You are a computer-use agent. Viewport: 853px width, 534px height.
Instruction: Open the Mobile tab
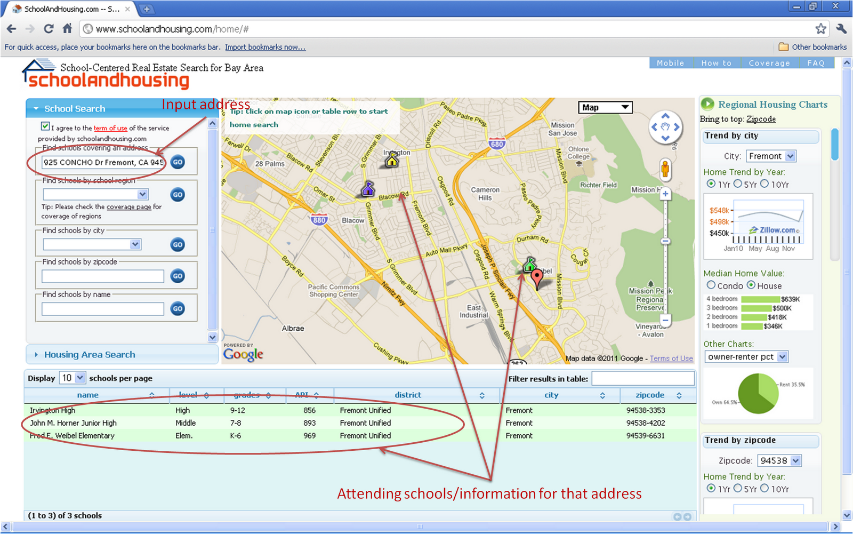[670, 63]
